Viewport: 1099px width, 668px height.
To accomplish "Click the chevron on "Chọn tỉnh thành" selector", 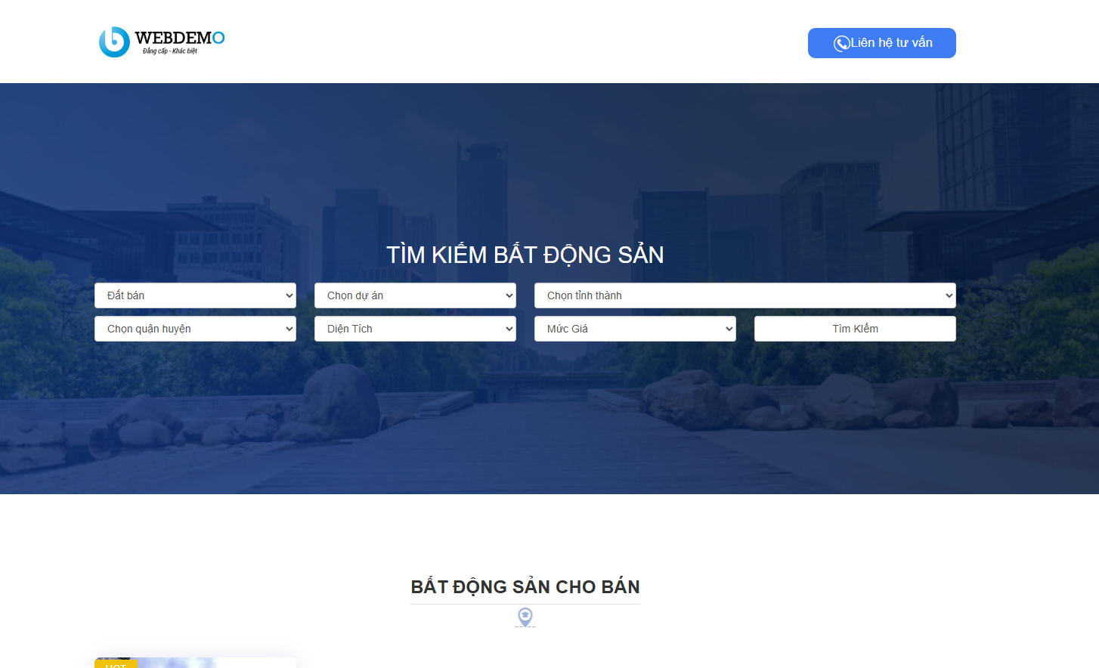I will 948,295.
